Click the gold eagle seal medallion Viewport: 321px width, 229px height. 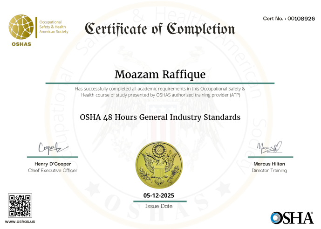[x=159, y=165]
